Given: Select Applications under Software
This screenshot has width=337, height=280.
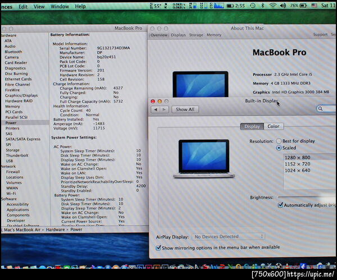Looking at the screenshot, I should 17,209.
